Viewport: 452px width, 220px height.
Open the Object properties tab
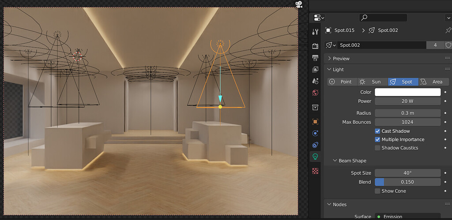point(315,122)
